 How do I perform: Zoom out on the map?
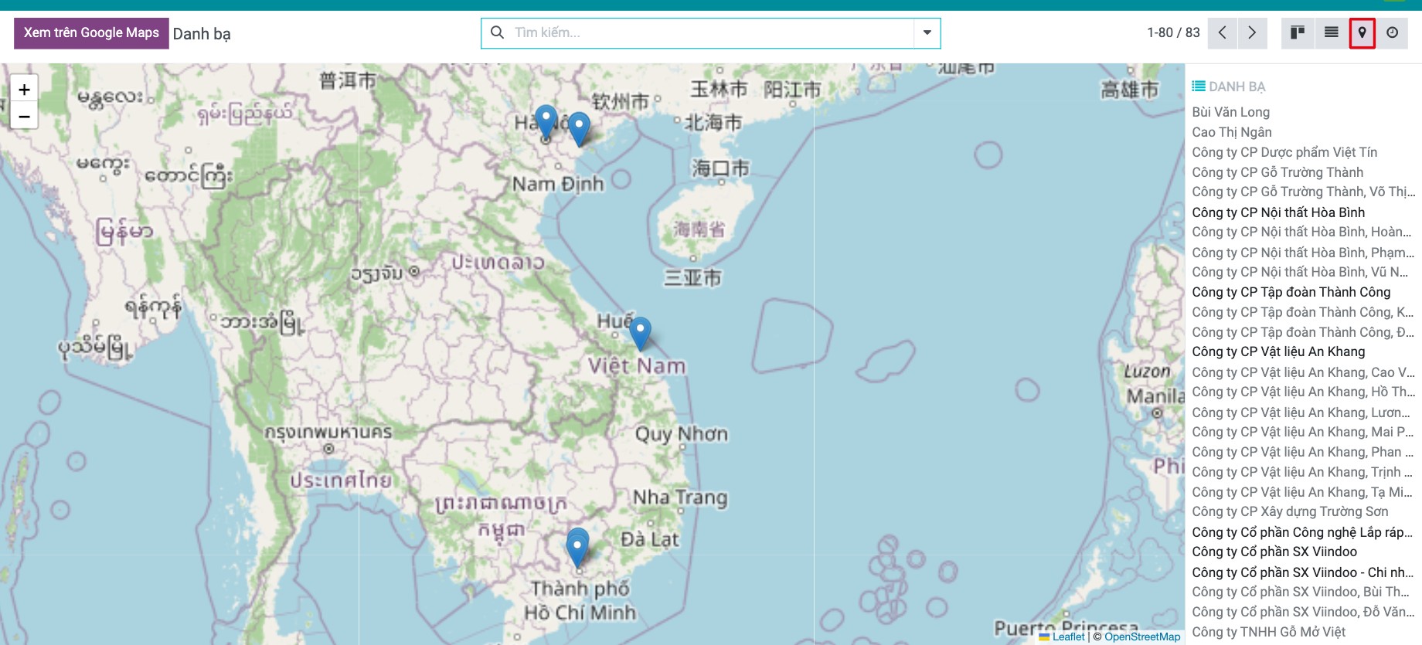point(24,116)
